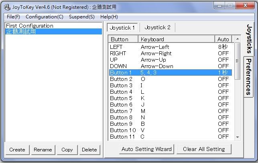Open the Preferences vertical tab

(248, 77)
